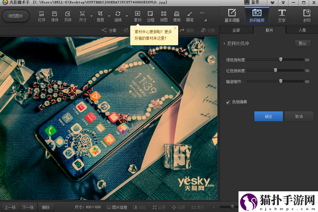Open 图片信息 image info
Screen dimensions: 318x212
coord(117,207)
